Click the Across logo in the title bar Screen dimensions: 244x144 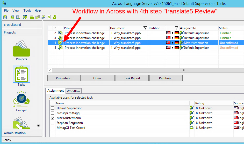click(x=4, y=3)
